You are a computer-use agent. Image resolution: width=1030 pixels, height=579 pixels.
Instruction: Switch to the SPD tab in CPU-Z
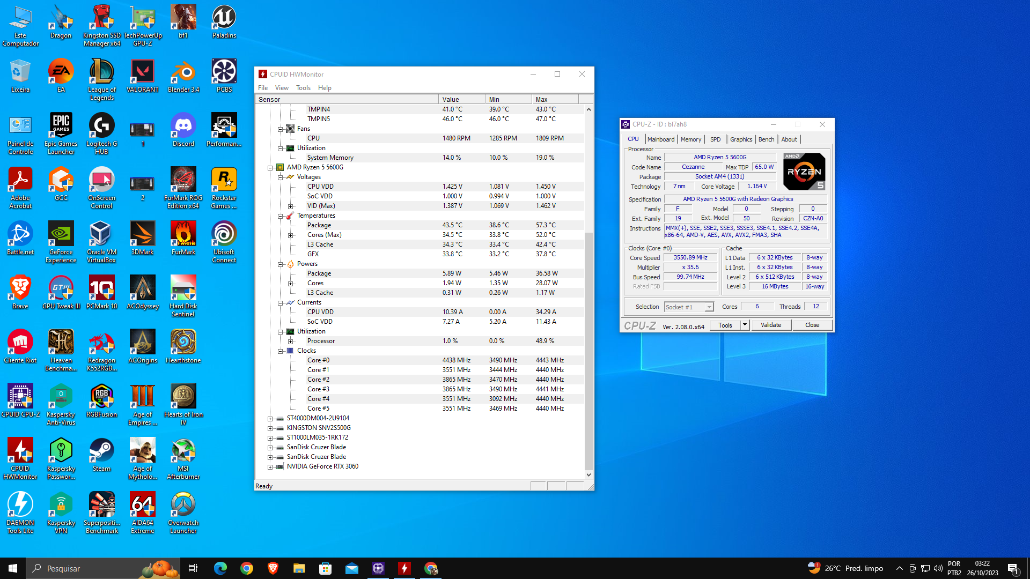pyautogui.click(x=716, y=139)
